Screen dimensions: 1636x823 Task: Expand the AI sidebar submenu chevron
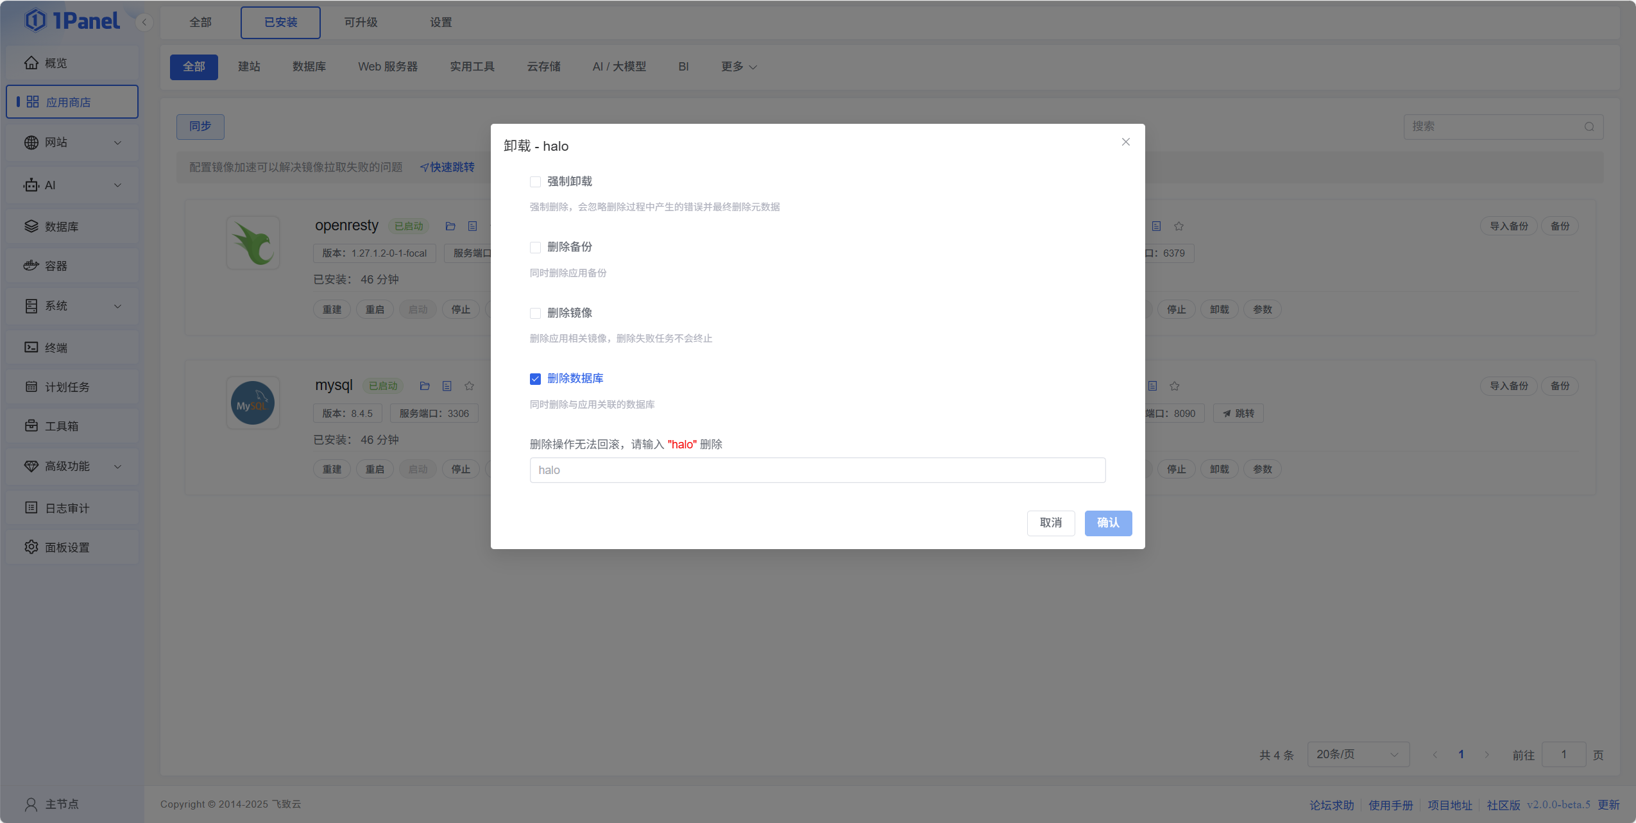pos(117,185)
